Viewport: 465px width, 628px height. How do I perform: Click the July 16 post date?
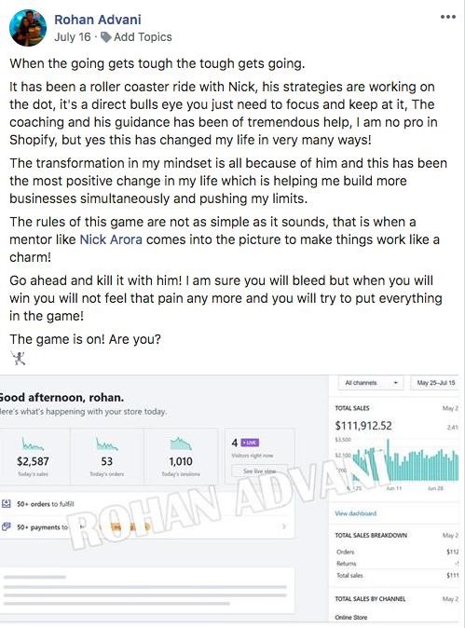point(73,37)
